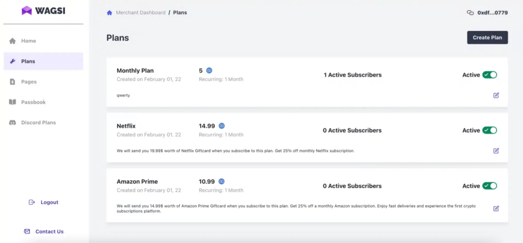The image size is (523, 243).
Task: Click the home icon in the breadcrumb
Action: pyautogui.click(x=110, y=13)
